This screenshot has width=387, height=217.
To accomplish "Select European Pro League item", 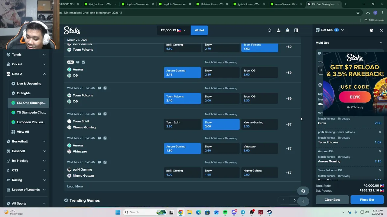I will coord(29,122).
